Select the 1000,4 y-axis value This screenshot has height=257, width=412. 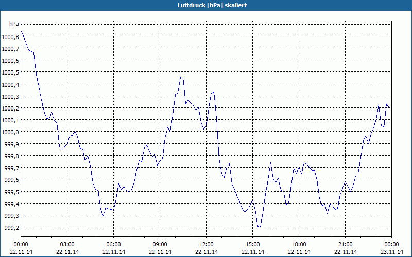(x=10, y=84)
